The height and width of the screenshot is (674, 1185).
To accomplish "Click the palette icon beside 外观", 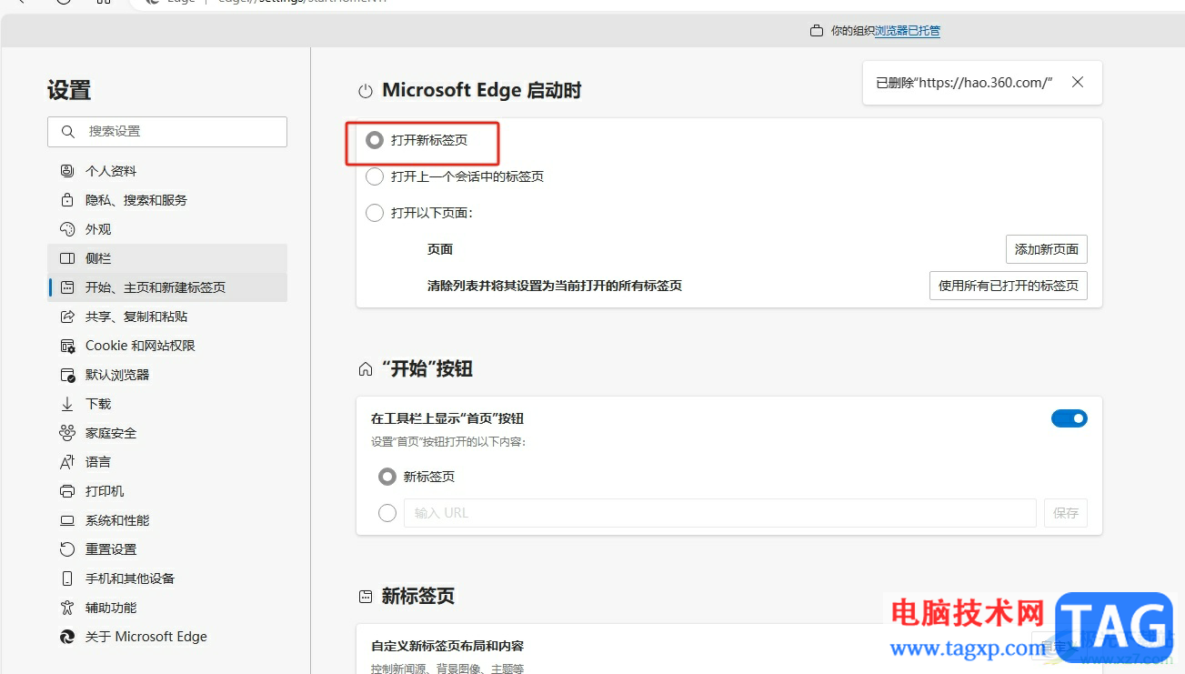I will 67,229.
